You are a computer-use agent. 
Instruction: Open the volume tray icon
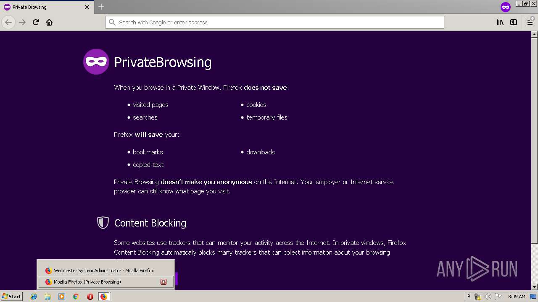pyautogui.click(x=488, y=297)
